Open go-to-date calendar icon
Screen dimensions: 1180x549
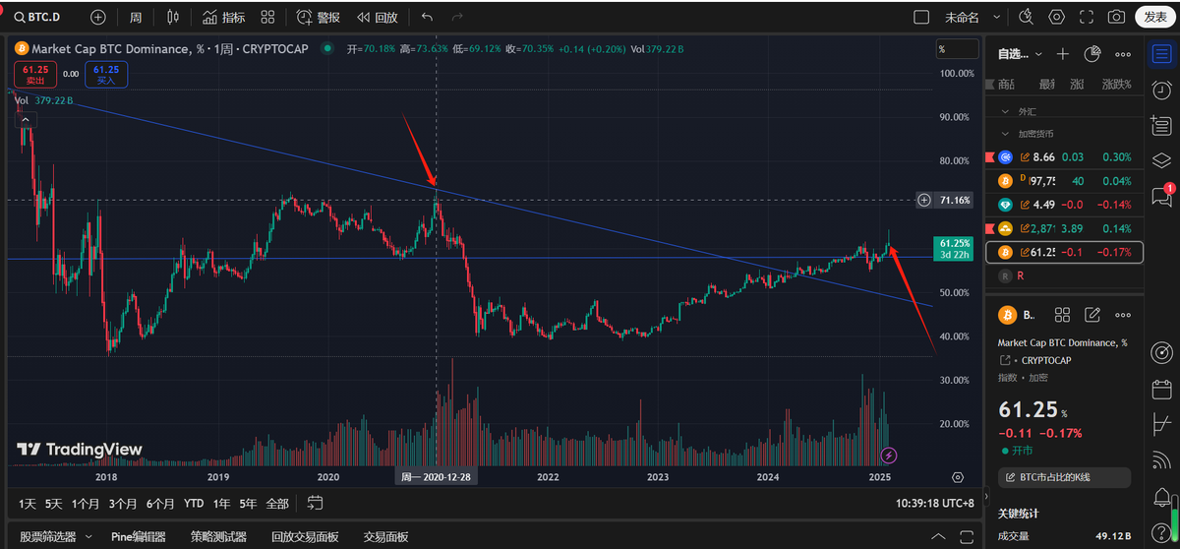click(x=315, y=503)
